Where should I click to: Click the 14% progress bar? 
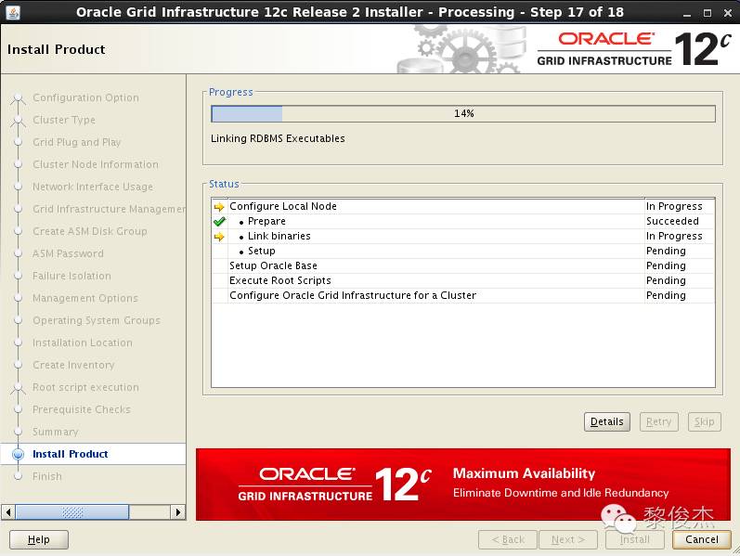point(463,114)
